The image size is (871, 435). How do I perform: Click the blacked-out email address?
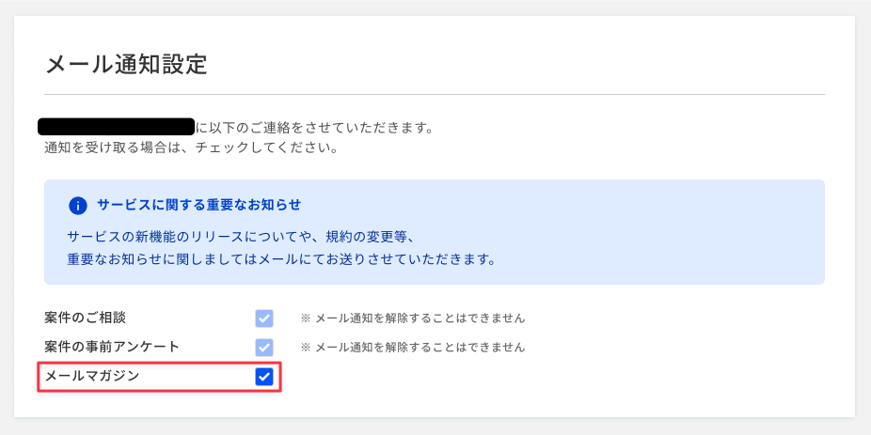(116, 127)
